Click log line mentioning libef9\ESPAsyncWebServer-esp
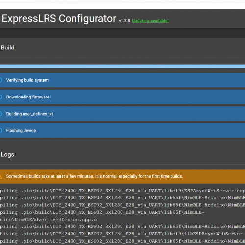 pos(122,191)
